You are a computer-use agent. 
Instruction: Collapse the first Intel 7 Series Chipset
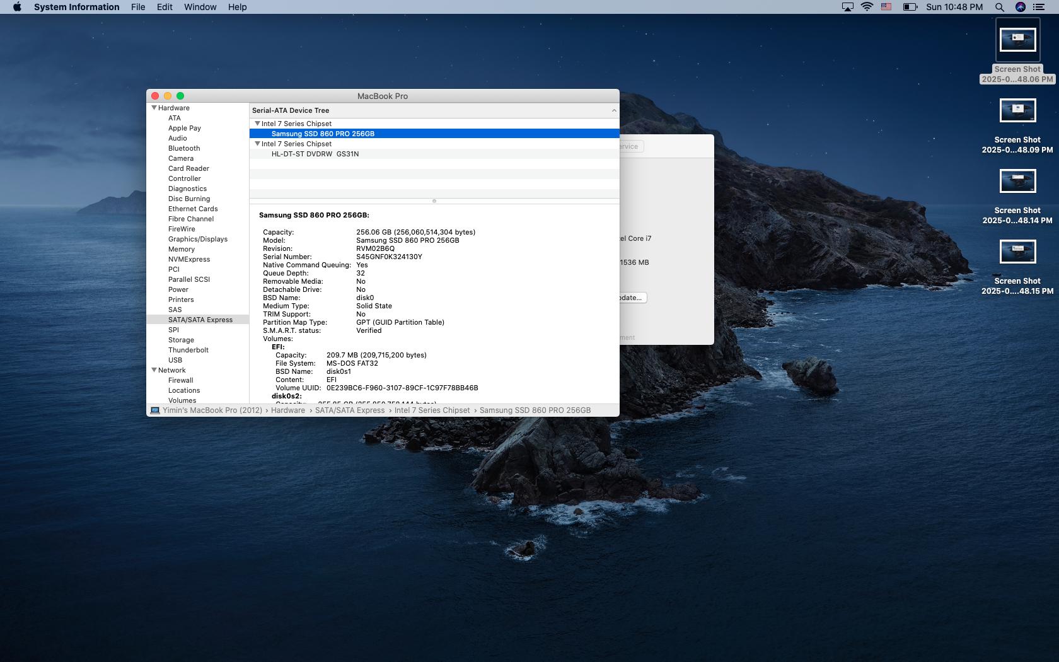(257, 124)
